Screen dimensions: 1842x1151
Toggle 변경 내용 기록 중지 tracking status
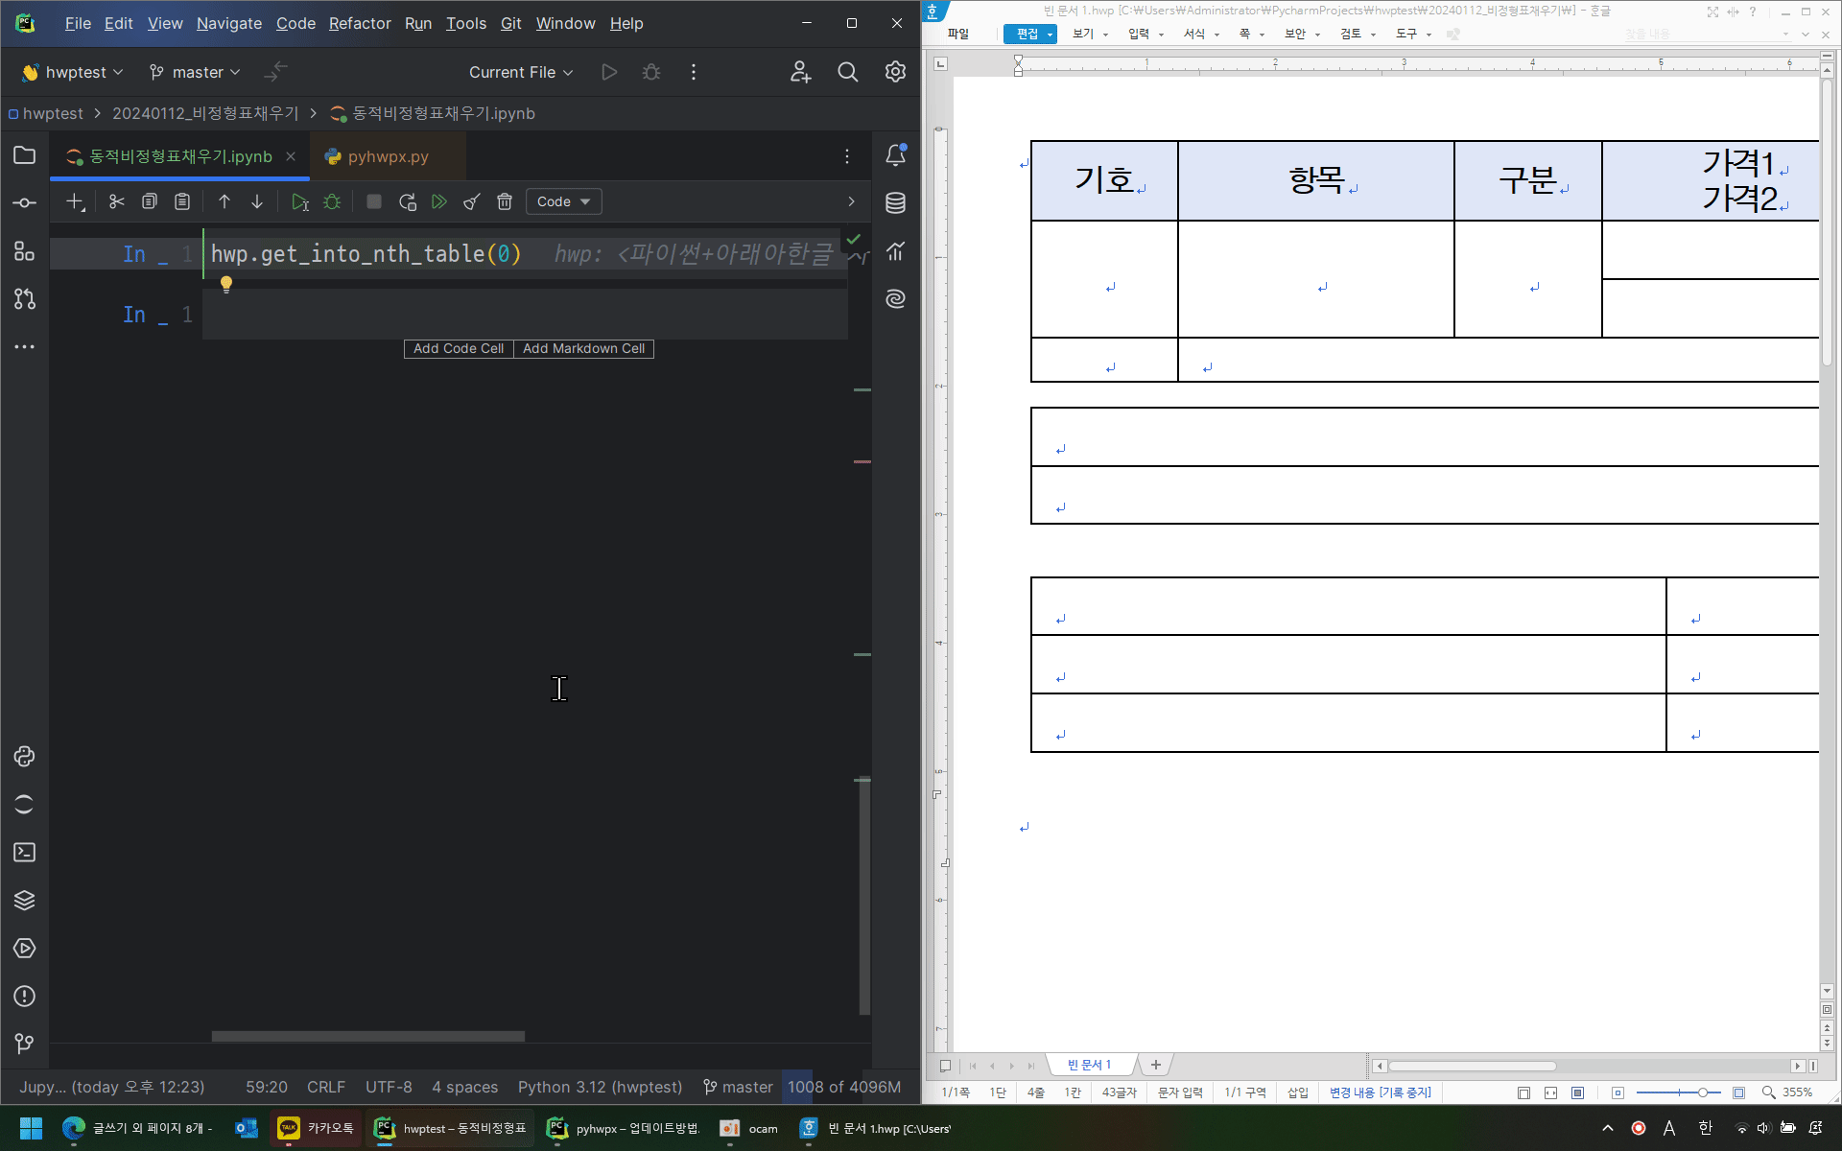click(x=1380, y=1092)
